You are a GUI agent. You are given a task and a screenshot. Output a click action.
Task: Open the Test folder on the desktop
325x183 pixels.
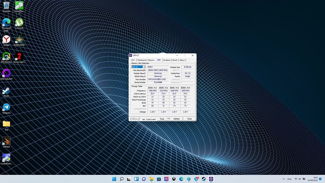click(x=6, y=124)
